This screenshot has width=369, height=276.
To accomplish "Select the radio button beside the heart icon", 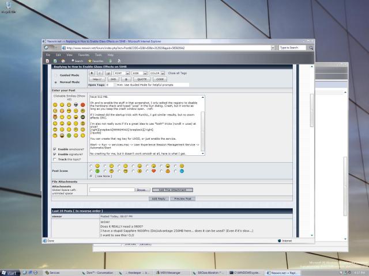I will (148, 171).
